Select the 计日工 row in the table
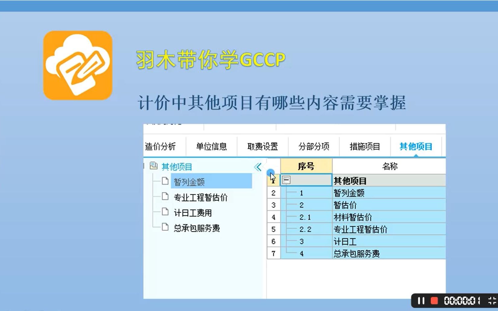Screen dimensions: 498x311 coord(344,241)
